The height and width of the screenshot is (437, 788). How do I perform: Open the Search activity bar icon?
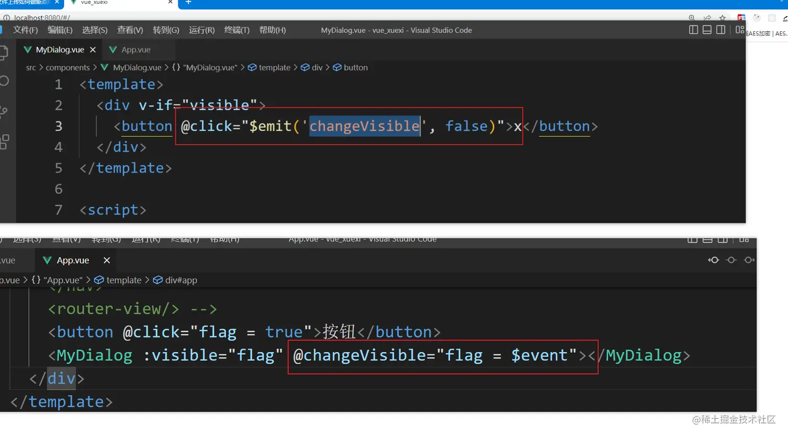point(4,81)
